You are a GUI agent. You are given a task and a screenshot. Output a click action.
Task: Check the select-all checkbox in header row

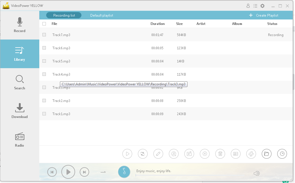tap(44, 24)
